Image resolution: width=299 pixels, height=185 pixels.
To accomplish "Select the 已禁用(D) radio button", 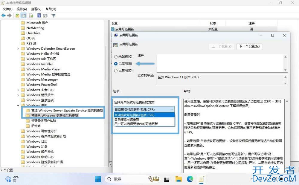I will point(116,71).
